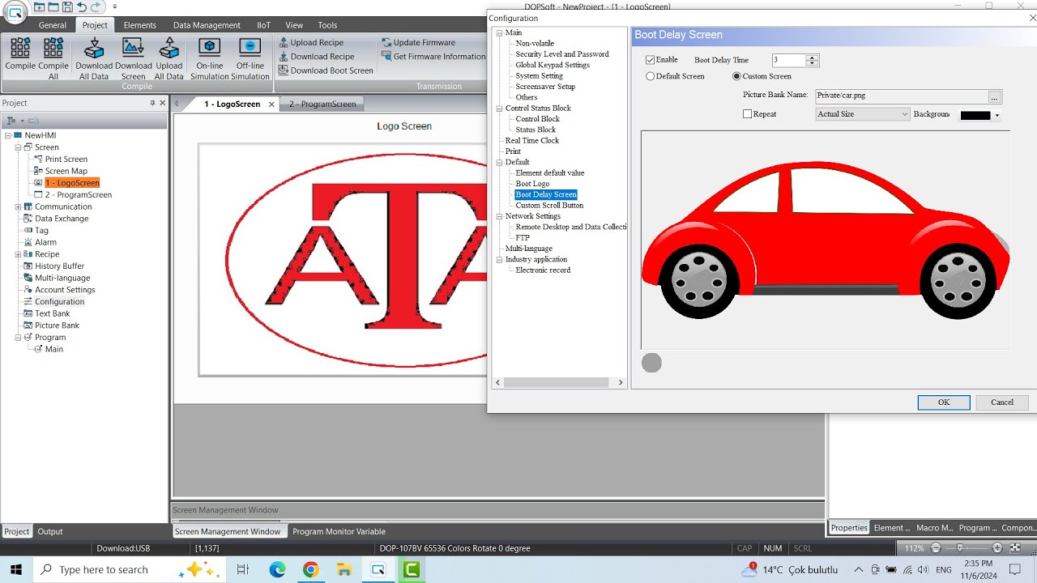Screen dimensions: 1037x583
Task: Click the Compile All icon
Action: 53,59
